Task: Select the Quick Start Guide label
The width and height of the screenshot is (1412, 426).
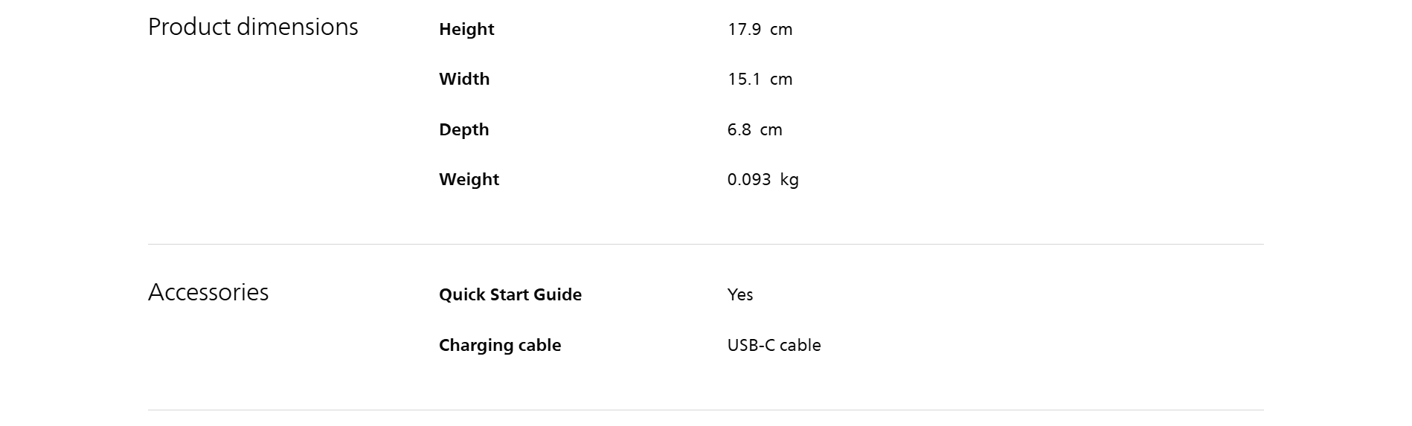Action: coord(510,295)
